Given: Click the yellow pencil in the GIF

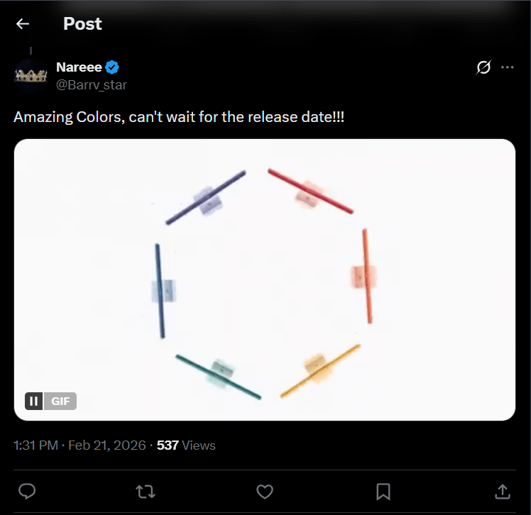Looking at the screenshot, I should coord(320,370).
